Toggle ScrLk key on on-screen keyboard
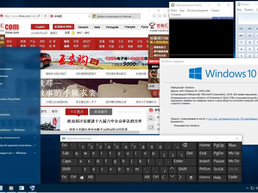The height and width of the screenshot is (193, 258). click(219, 170)
